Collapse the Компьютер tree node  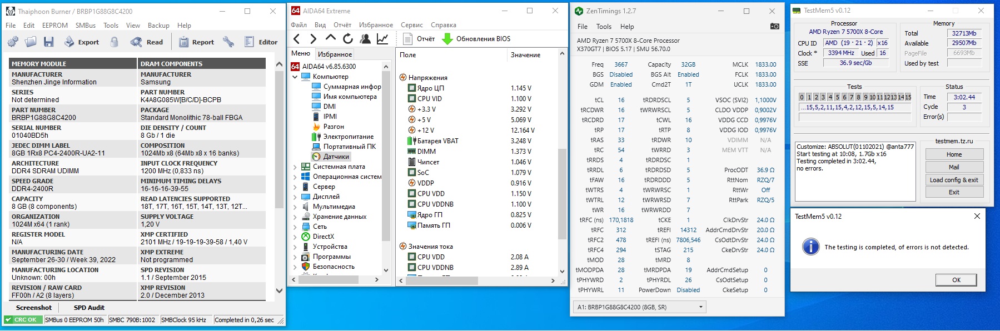[x=295, y=77]
